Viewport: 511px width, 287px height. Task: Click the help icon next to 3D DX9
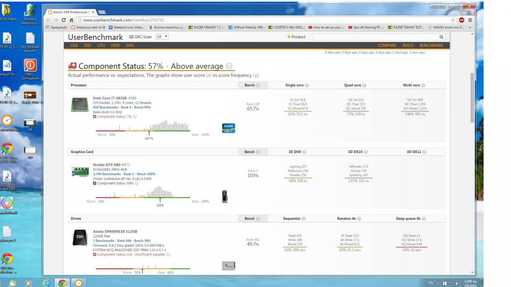coord(305,152)
